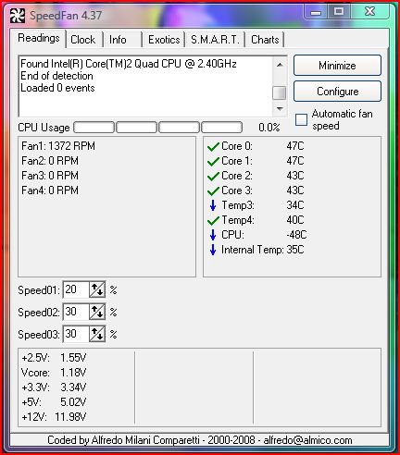Screen dimensions: 400x455
Task: Click the Speed03 up/down spinner arrows
Action: [97, 334]
